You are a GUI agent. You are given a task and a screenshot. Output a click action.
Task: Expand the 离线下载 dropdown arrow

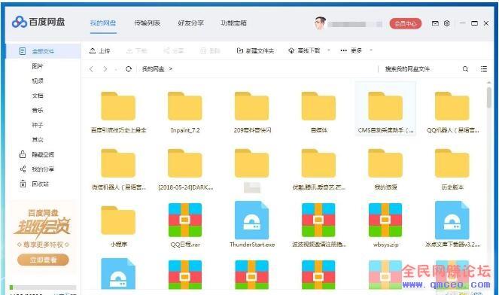tap(329, 50)
